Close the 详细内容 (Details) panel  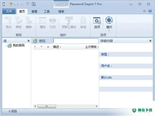pyautogui.click(x=150, y=41)
